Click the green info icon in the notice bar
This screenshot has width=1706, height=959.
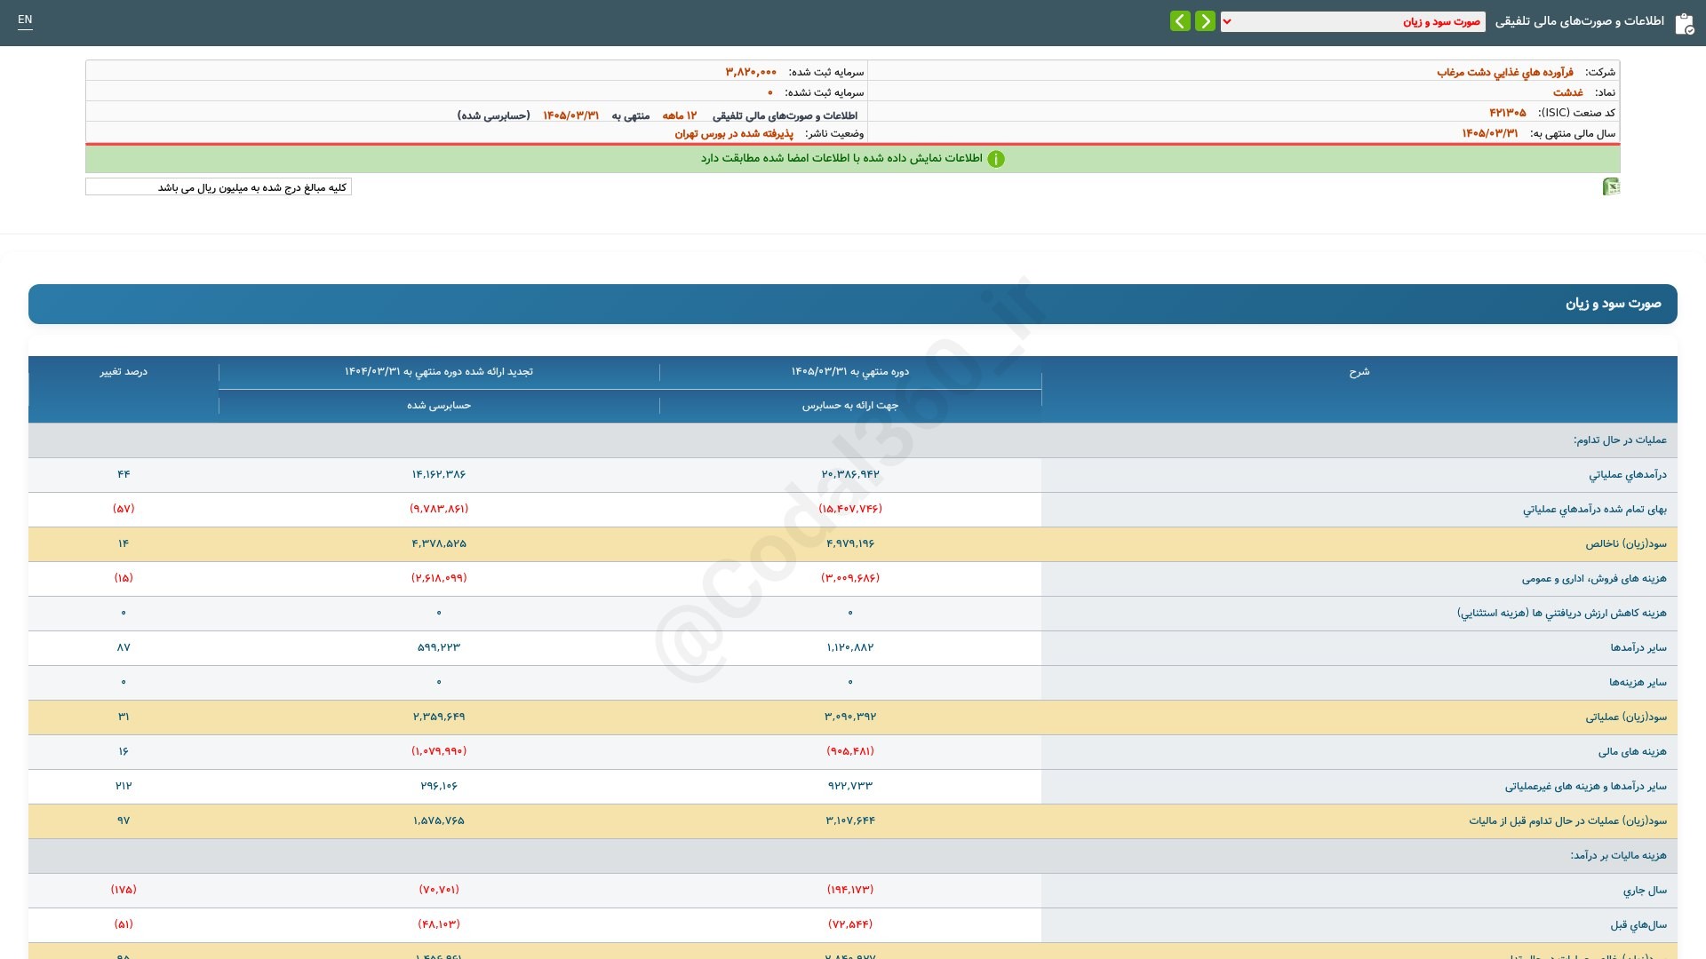996,159
